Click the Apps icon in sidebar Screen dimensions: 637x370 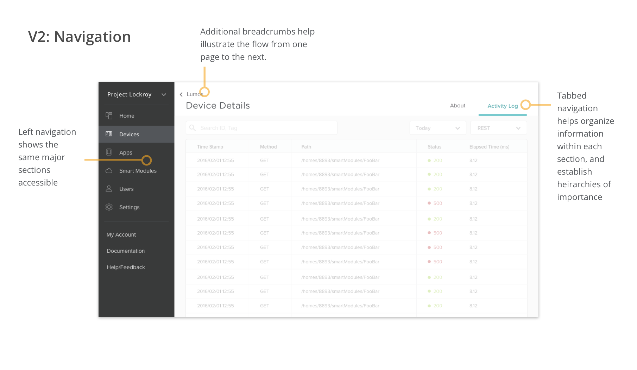click(x=109, y=152)
